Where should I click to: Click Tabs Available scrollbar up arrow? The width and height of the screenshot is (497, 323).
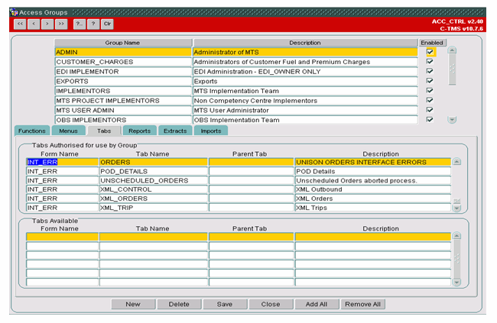point(456,236)
